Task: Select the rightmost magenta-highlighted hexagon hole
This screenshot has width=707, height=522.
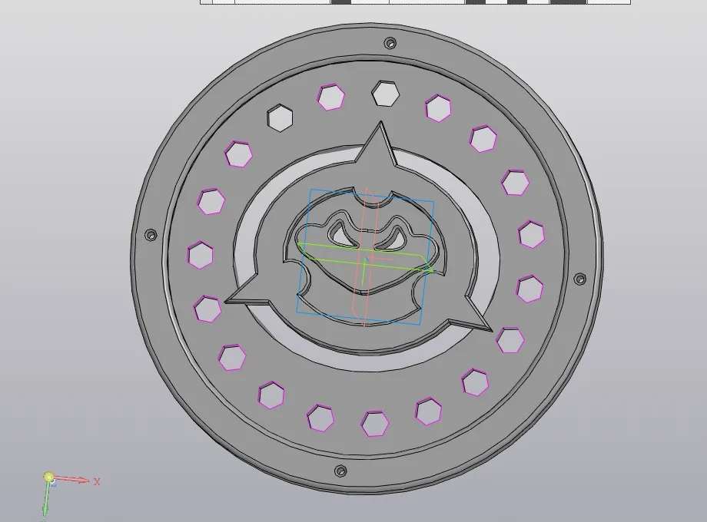Action: [531, 234]
